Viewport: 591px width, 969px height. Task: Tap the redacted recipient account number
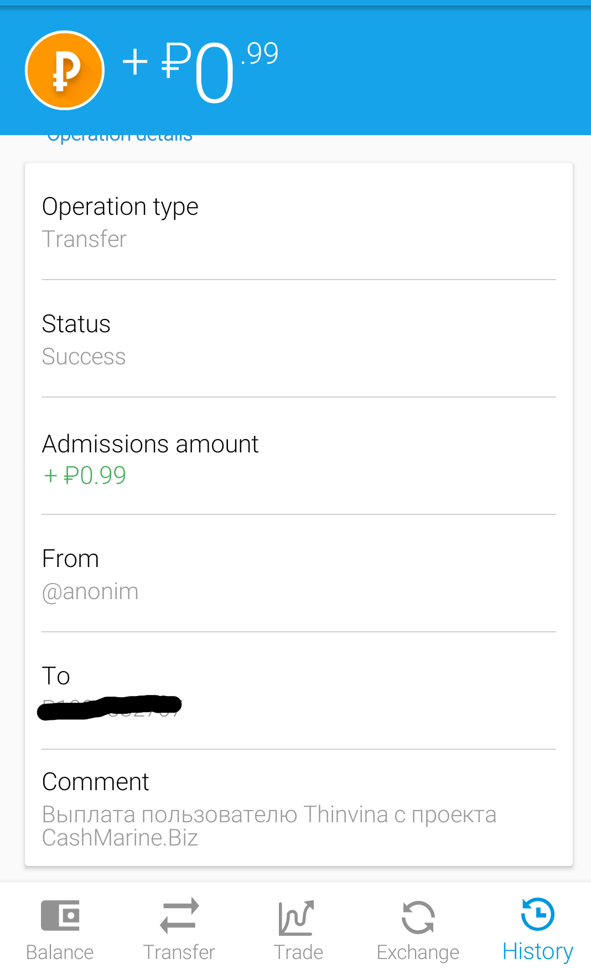pyautogui.click(x=110, y=707)
